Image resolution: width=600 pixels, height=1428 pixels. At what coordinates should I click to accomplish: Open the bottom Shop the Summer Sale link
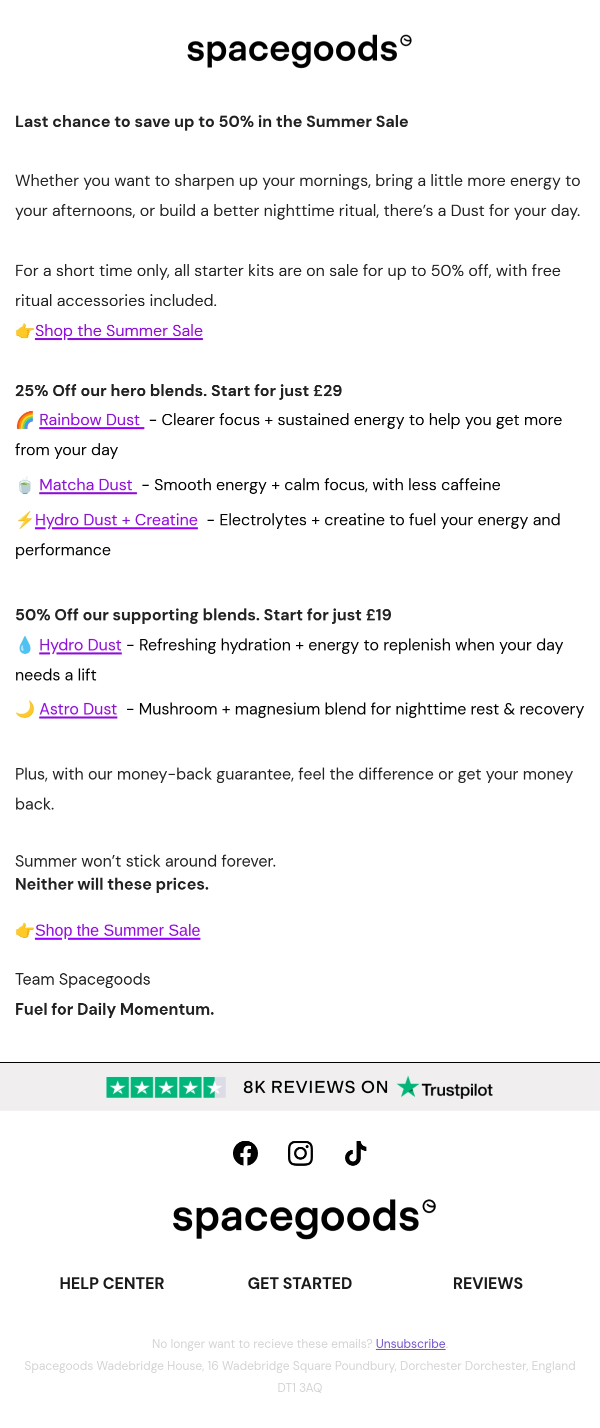[x=117, y=930]
